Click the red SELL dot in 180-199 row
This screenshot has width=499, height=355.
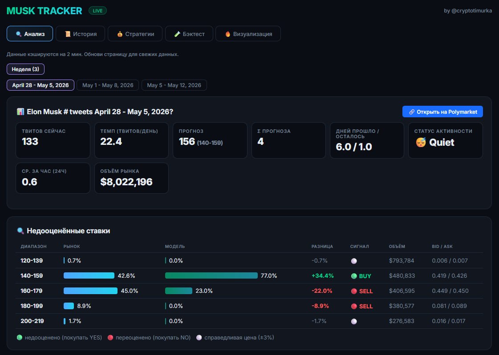[354, 307]
